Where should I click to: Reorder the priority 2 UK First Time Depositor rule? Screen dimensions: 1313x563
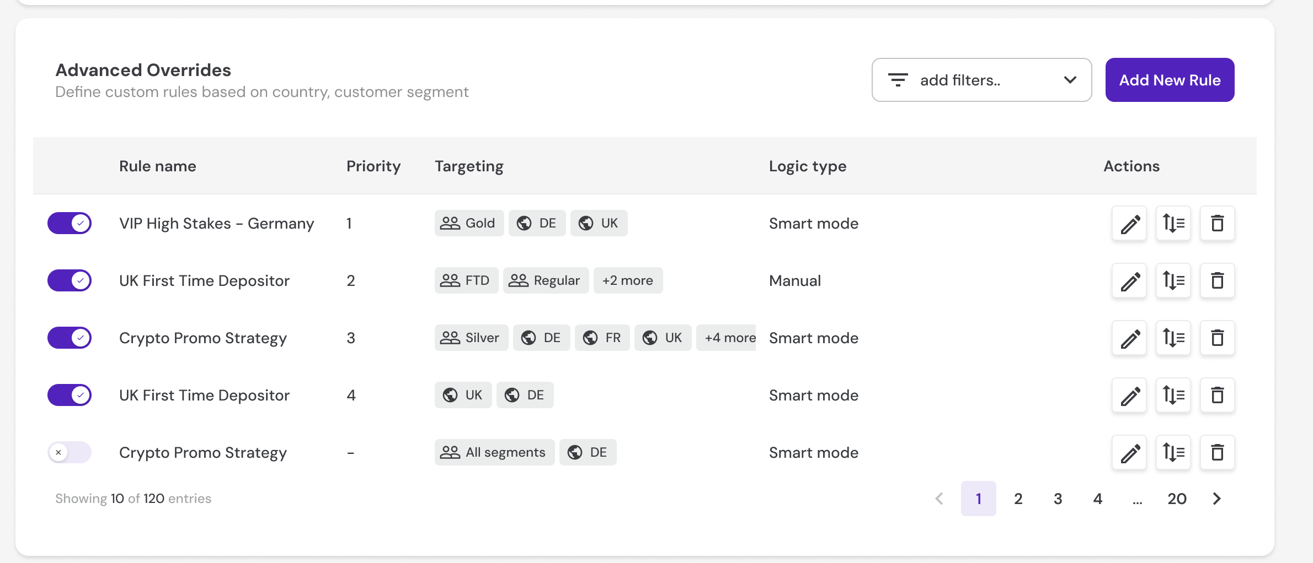(1173, 280)
